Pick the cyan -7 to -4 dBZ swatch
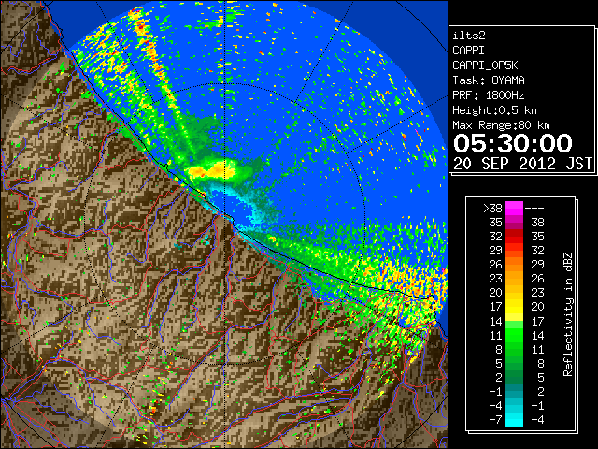The height and width of the screenshot is (449, 598). [x=514, y=419]
